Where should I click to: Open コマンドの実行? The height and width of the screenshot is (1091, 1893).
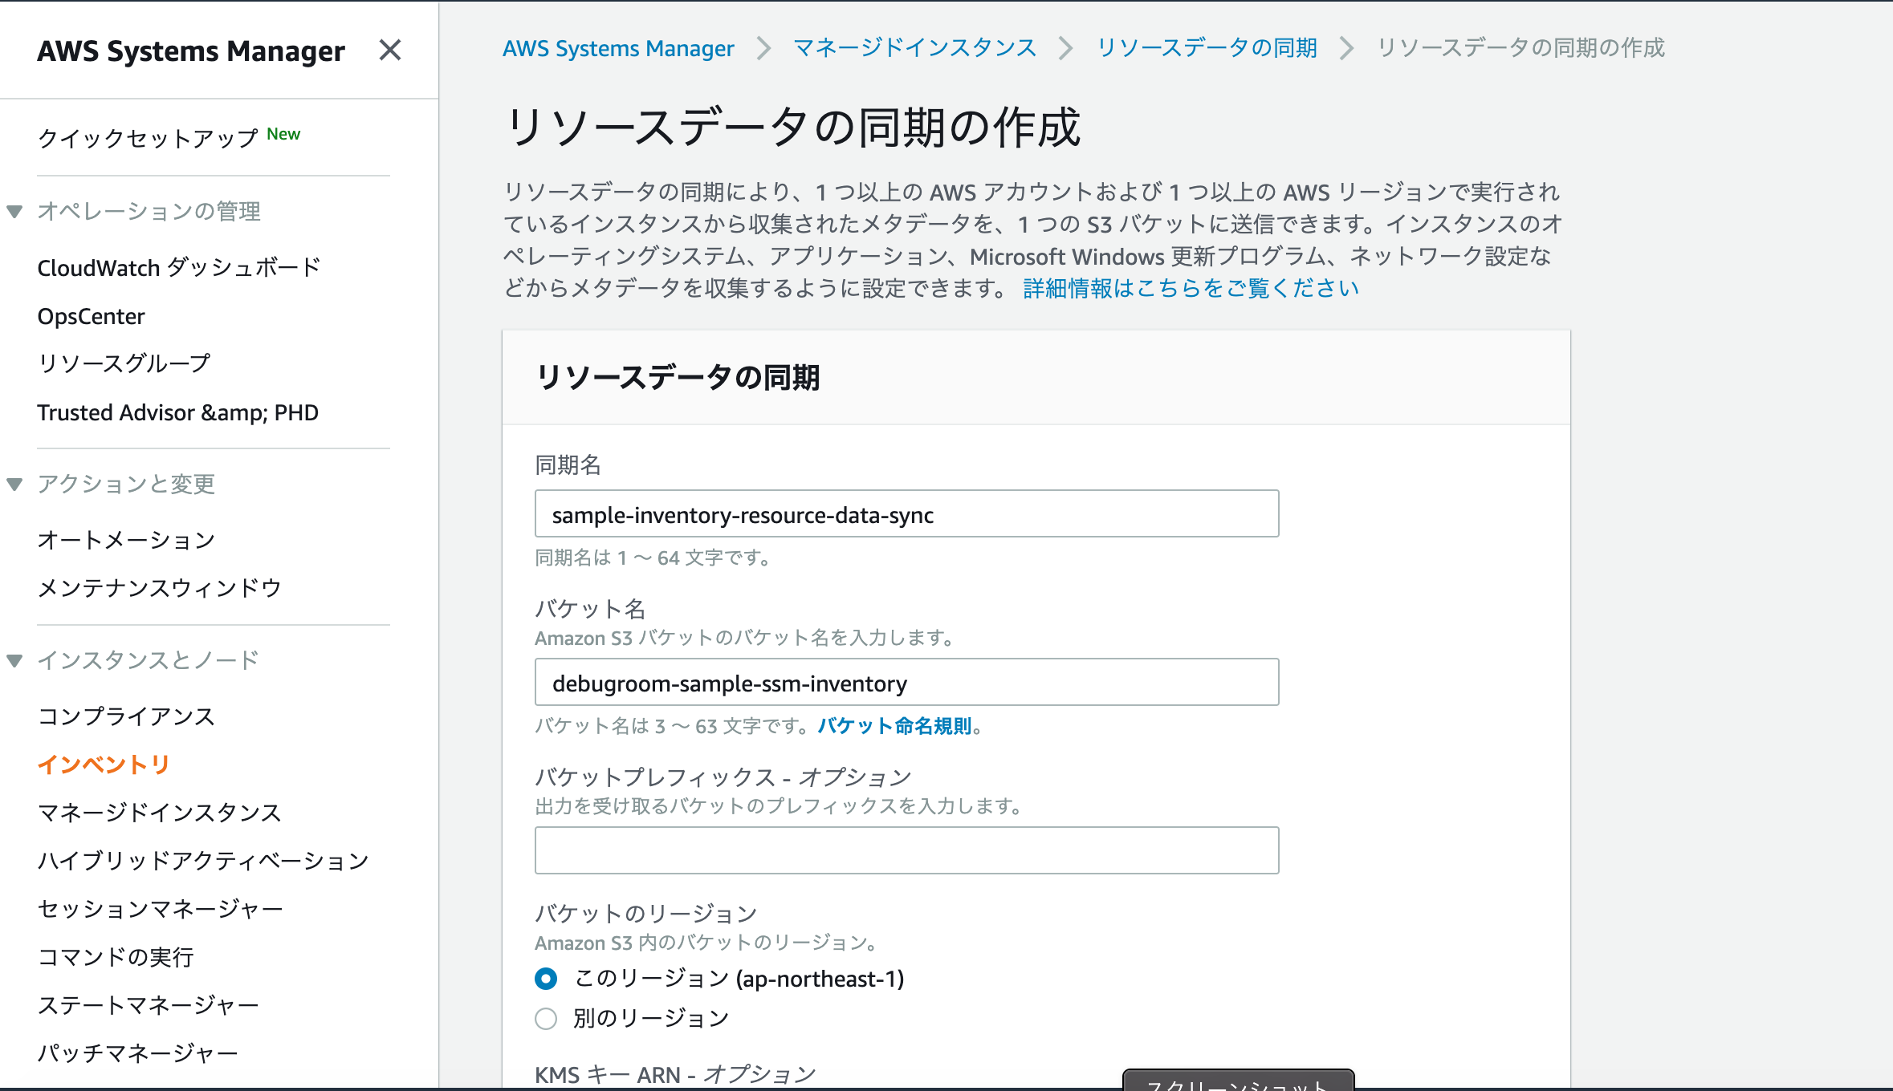pyautogui.click(x=116, y=957)
